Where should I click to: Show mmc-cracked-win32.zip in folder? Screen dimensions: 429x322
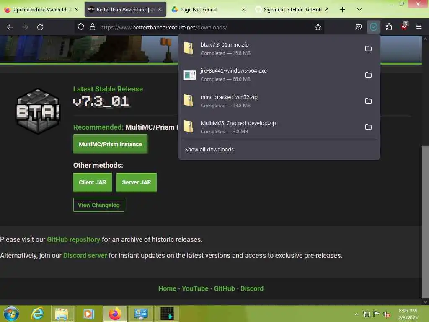pyautogui.click(x=368, y=101)
